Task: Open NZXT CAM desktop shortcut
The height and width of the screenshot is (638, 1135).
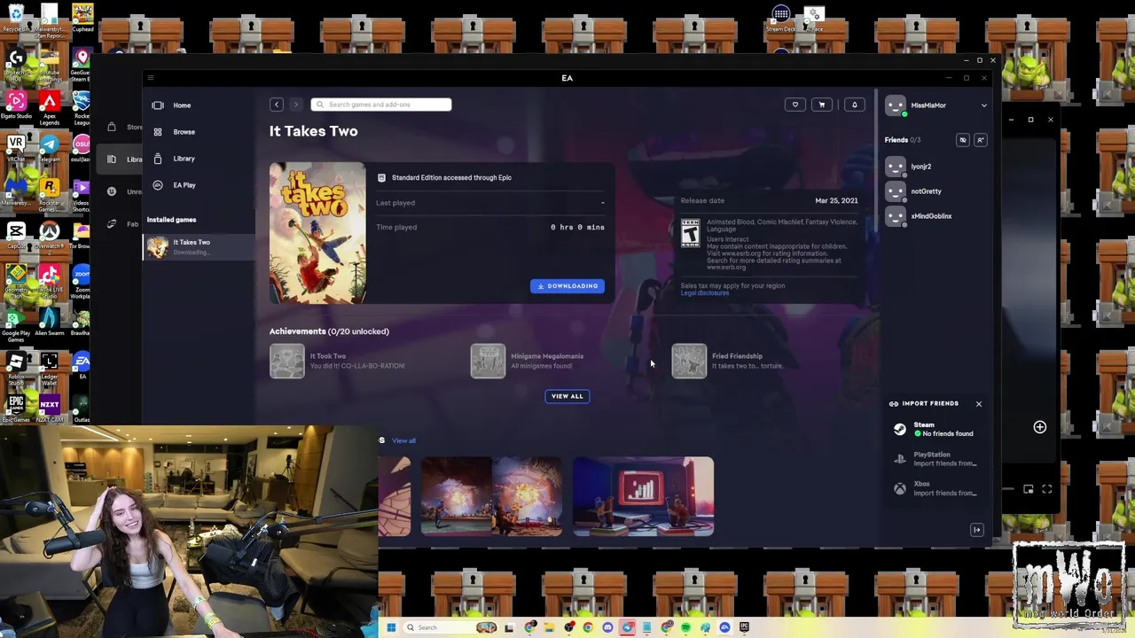Action: [50, 408]
